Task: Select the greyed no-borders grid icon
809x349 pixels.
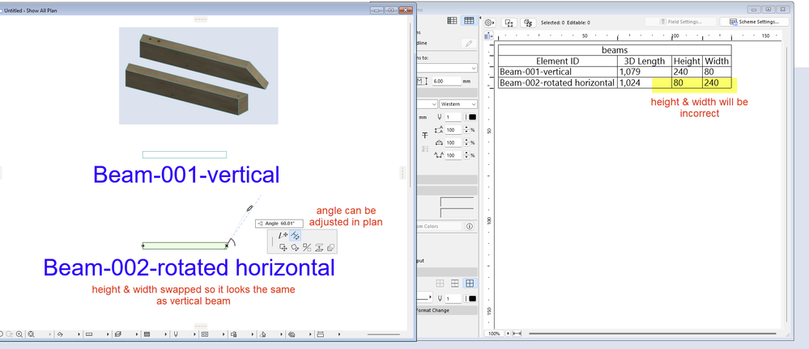Action: 440,283
